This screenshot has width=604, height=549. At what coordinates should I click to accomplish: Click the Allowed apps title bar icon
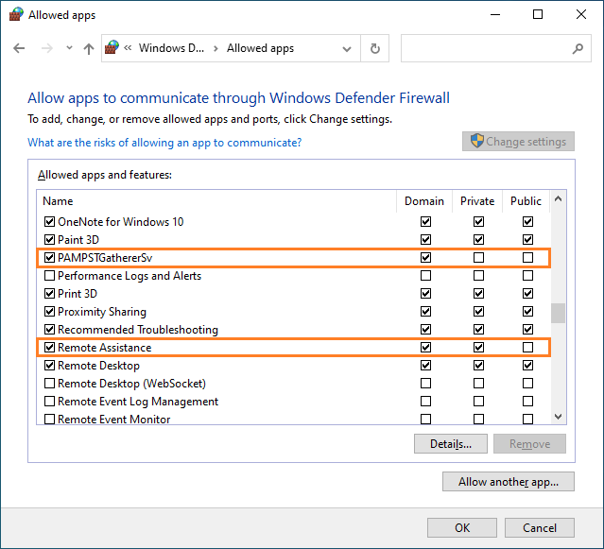click(x=16, y=15)
